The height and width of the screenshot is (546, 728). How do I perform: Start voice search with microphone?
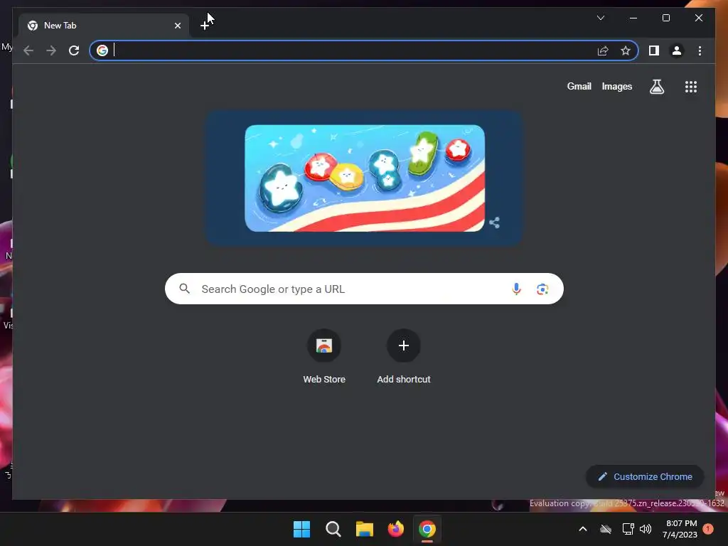coord(516,289)
